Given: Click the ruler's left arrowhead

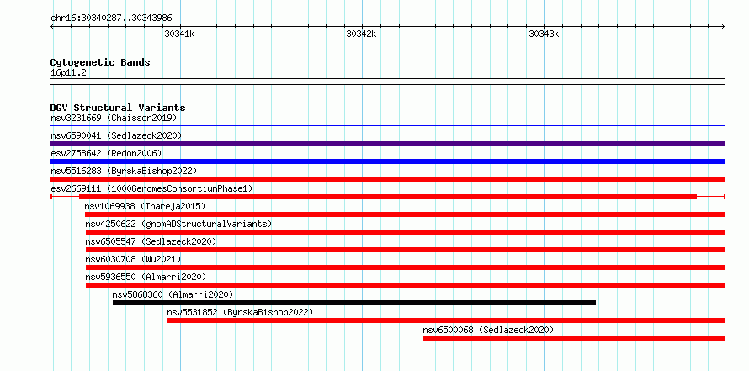Looking at the screenshot, I should 52,26.
